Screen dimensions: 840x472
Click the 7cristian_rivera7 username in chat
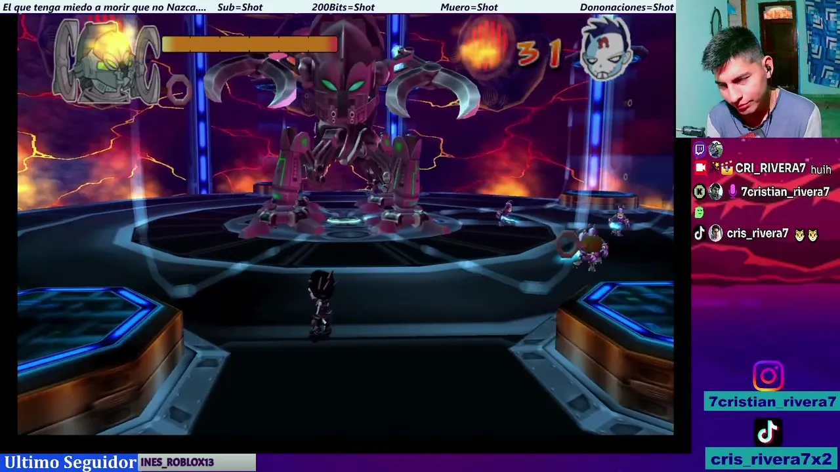tap(785, 192)
